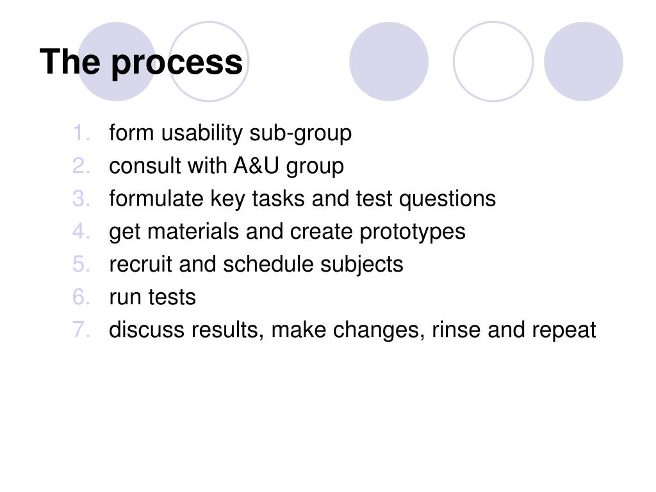Viewport: 656px width, 492px height.
Task: Click the "run tests" list item
Action: (x=152, y=297)
